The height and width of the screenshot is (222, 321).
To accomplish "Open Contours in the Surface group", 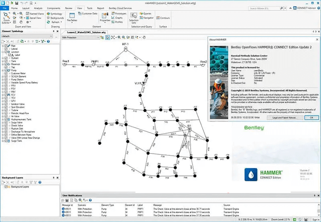I will click(163, 18).
